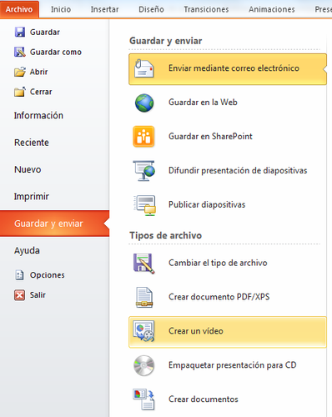Open the Imprimir section
This screenshot has height=417, width=332.
(x=32, y=197)
